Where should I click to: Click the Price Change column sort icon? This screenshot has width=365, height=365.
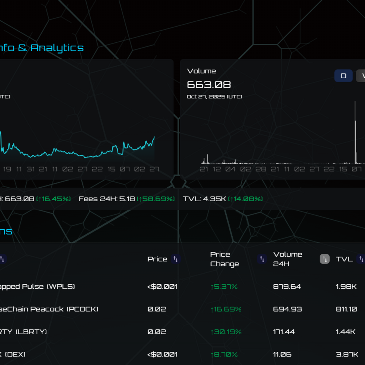(x=262, y=259)
